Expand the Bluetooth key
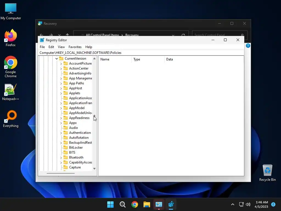 61,157
